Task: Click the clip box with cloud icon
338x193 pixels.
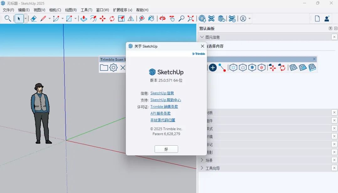Action: click(x=243, y=68)
